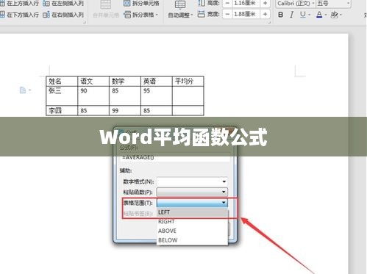The height and width of the screenshot is (274, 367).
Task: Toggle italic formatting
Action: 291,15
